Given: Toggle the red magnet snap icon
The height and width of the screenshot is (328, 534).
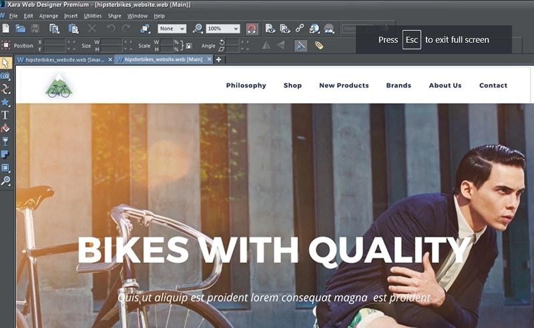Looking at the screenshot, I should tap(252, 29).
